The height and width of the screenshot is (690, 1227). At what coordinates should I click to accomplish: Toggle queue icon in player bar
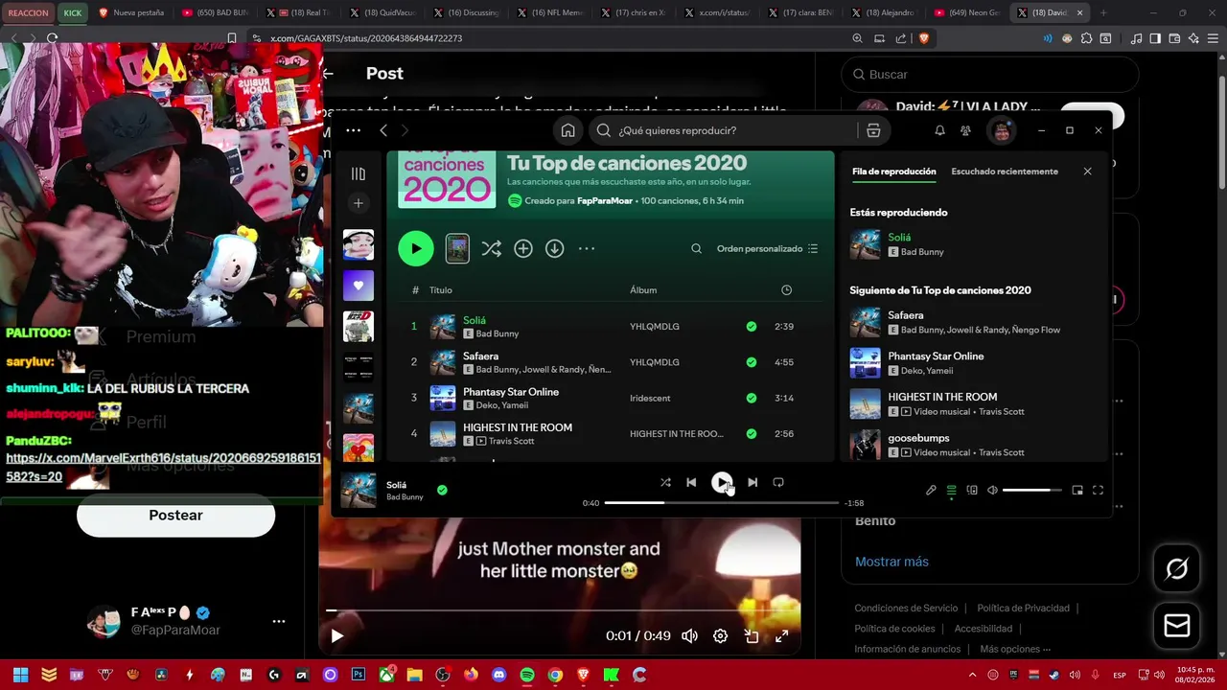click(951, 490)
